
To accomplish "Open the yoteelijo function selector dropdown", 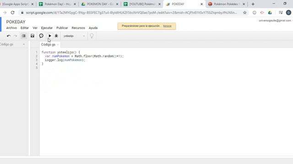I will pos(74,36).
